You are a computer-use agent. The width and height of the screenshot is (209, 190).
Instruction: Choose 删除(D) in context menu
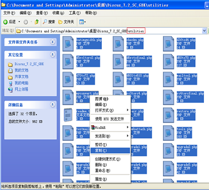click(x=110, y=165)
